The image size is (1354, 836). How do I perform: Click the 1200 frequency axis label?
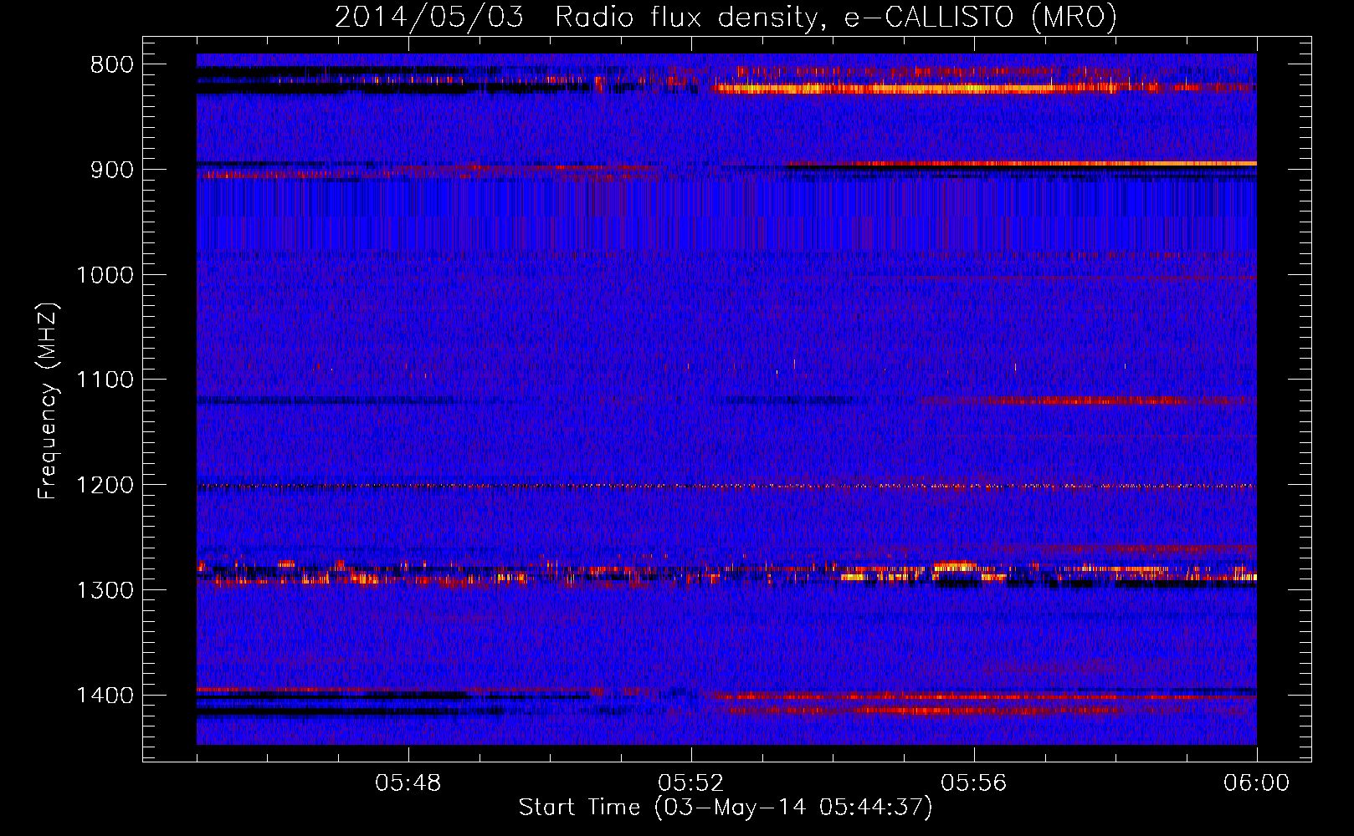(105, 486)
